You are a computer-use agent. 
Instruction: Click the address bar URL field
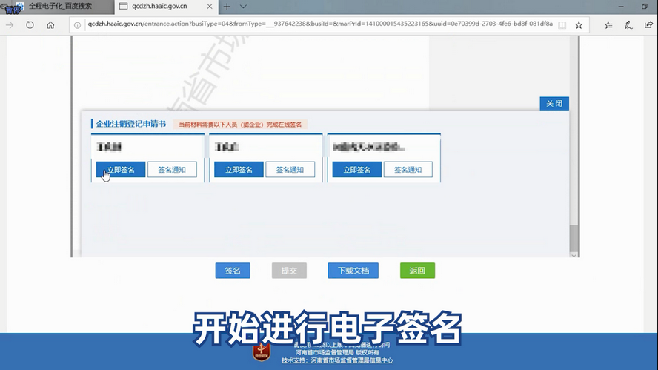click(x=320, y=24)
